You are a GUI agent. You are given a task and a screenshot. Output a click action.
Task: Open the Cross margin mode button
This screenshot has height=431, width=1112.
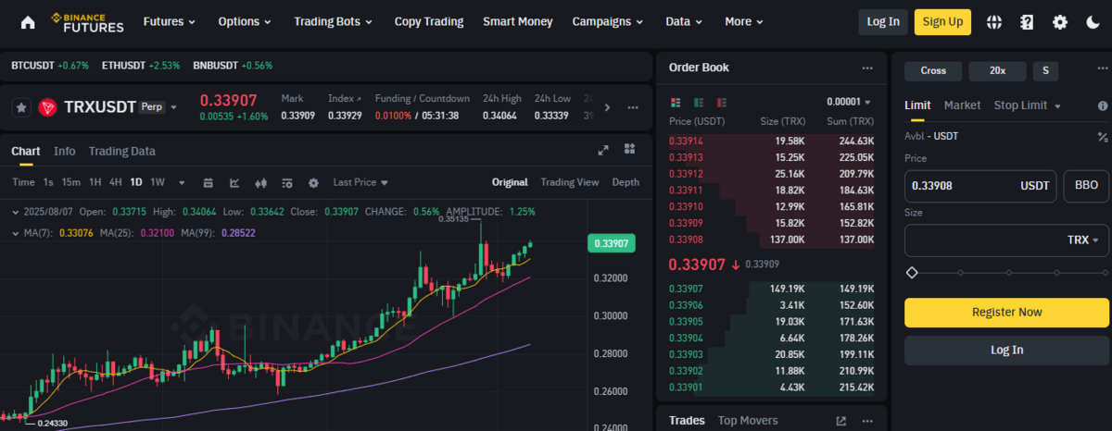click(933, 70)
